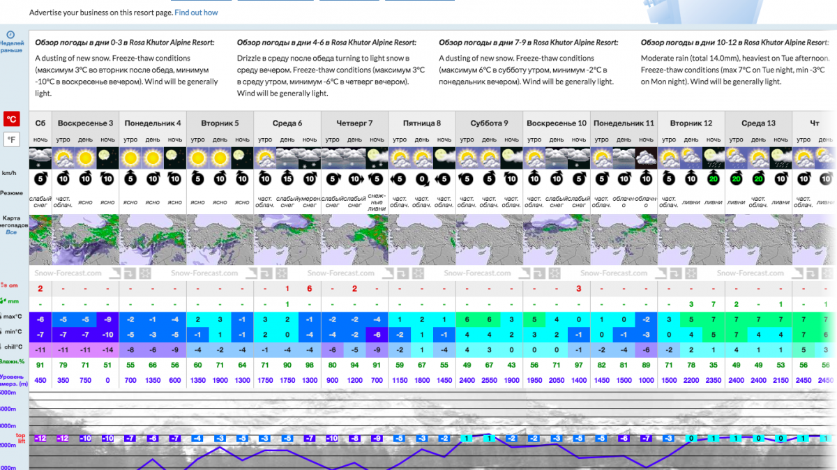Click green wind 20 icon Среда 13 утро
Viewport: 837px width, 470px height.
[x=736, y=179]
